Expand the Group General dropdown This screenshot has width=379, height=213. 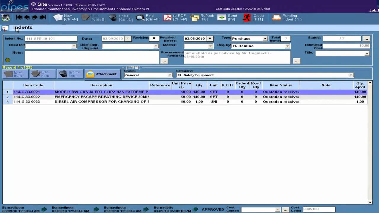tap(170, 75)
